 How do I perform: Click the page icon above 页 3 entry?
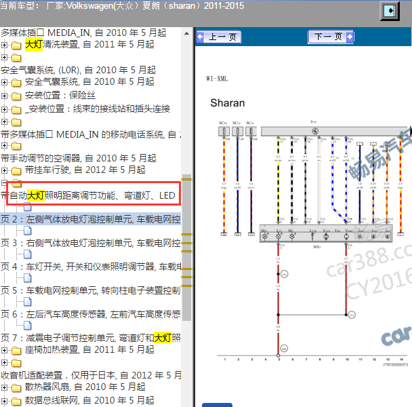click(28, 231)
